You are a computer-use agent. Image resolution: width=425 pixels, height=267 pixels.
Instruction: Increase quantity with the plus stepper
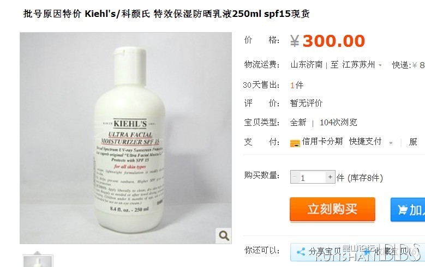point(330,177)
